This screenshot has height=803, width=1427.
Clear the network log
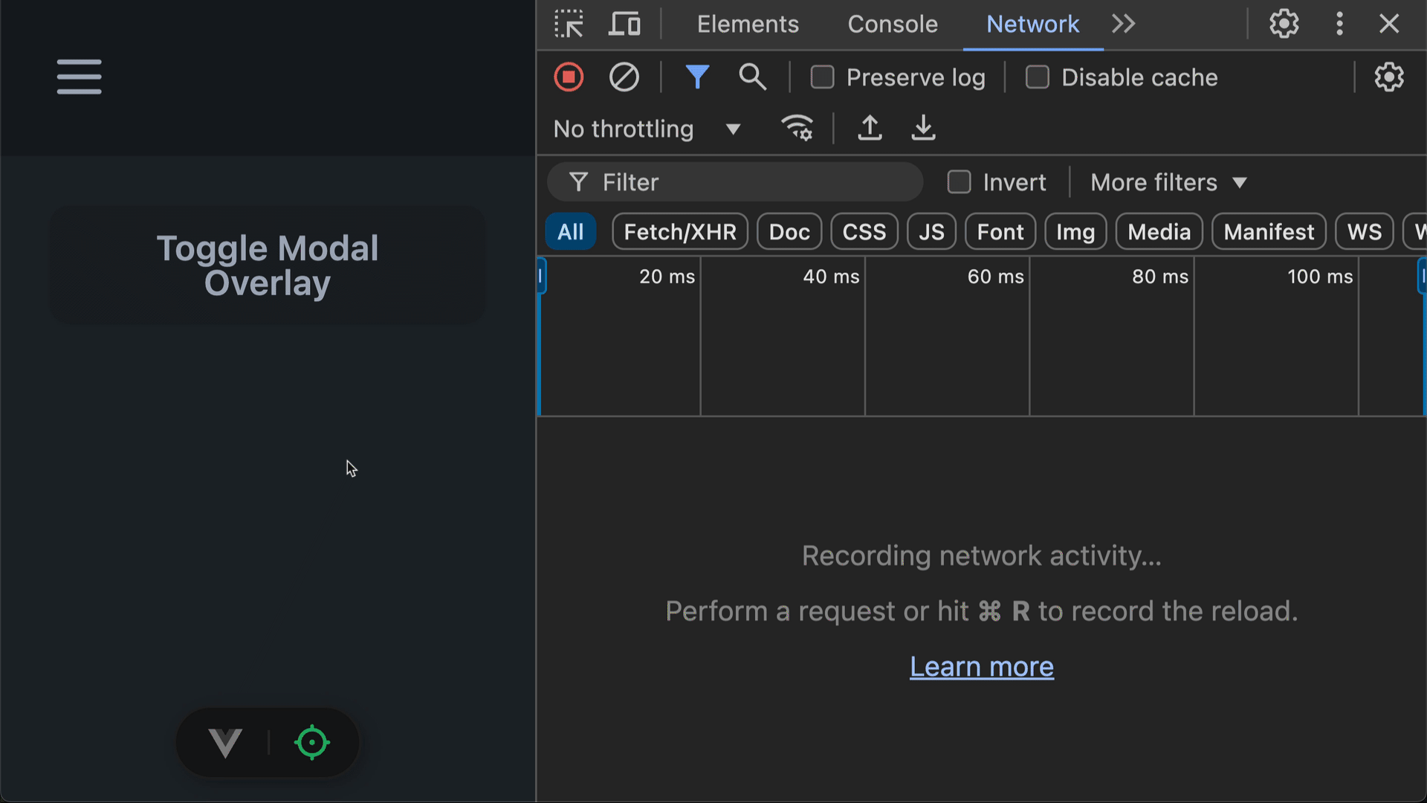(x=624, y=77)
